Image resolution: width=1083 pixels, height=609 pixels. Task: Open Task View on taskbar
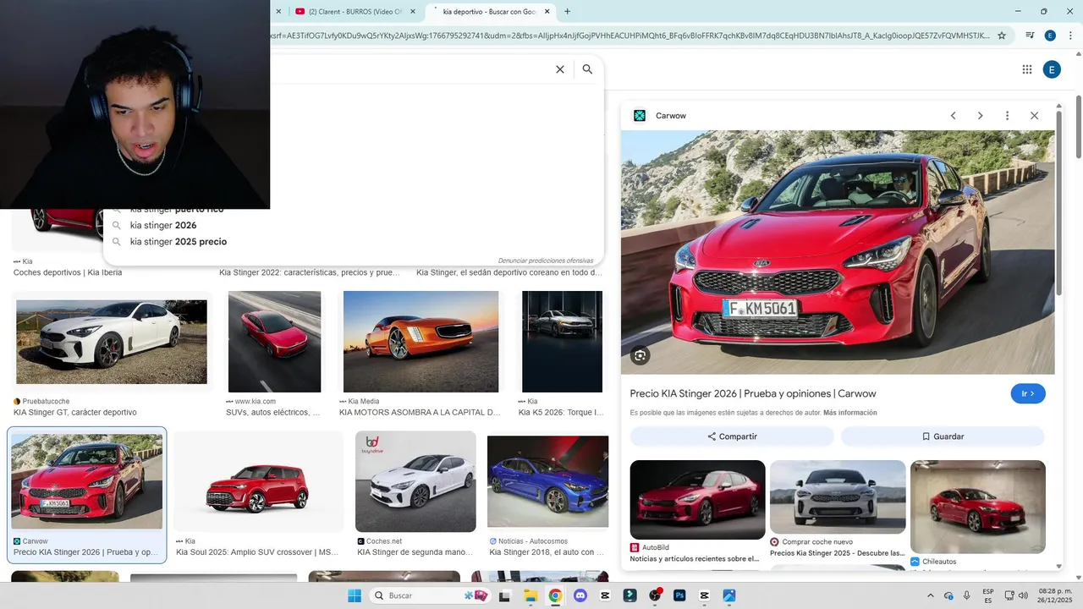point(505,595)
